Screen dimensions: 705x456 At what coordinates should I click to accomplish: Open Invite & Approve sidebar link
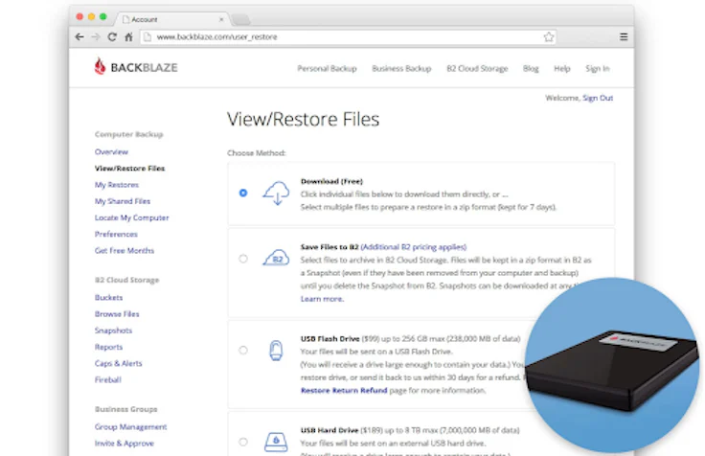[125, 444]
